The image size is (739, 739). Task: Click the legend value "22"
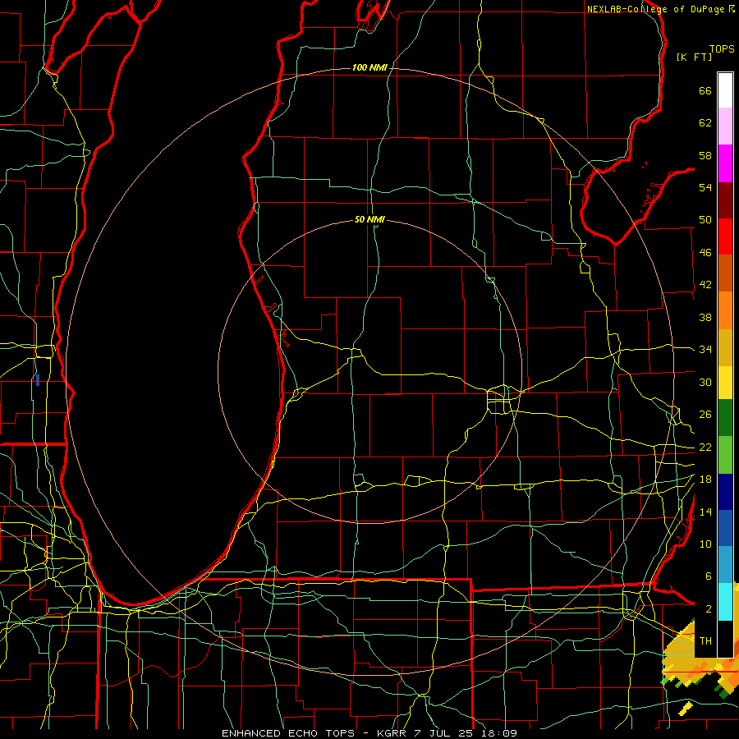pos(705,448)
